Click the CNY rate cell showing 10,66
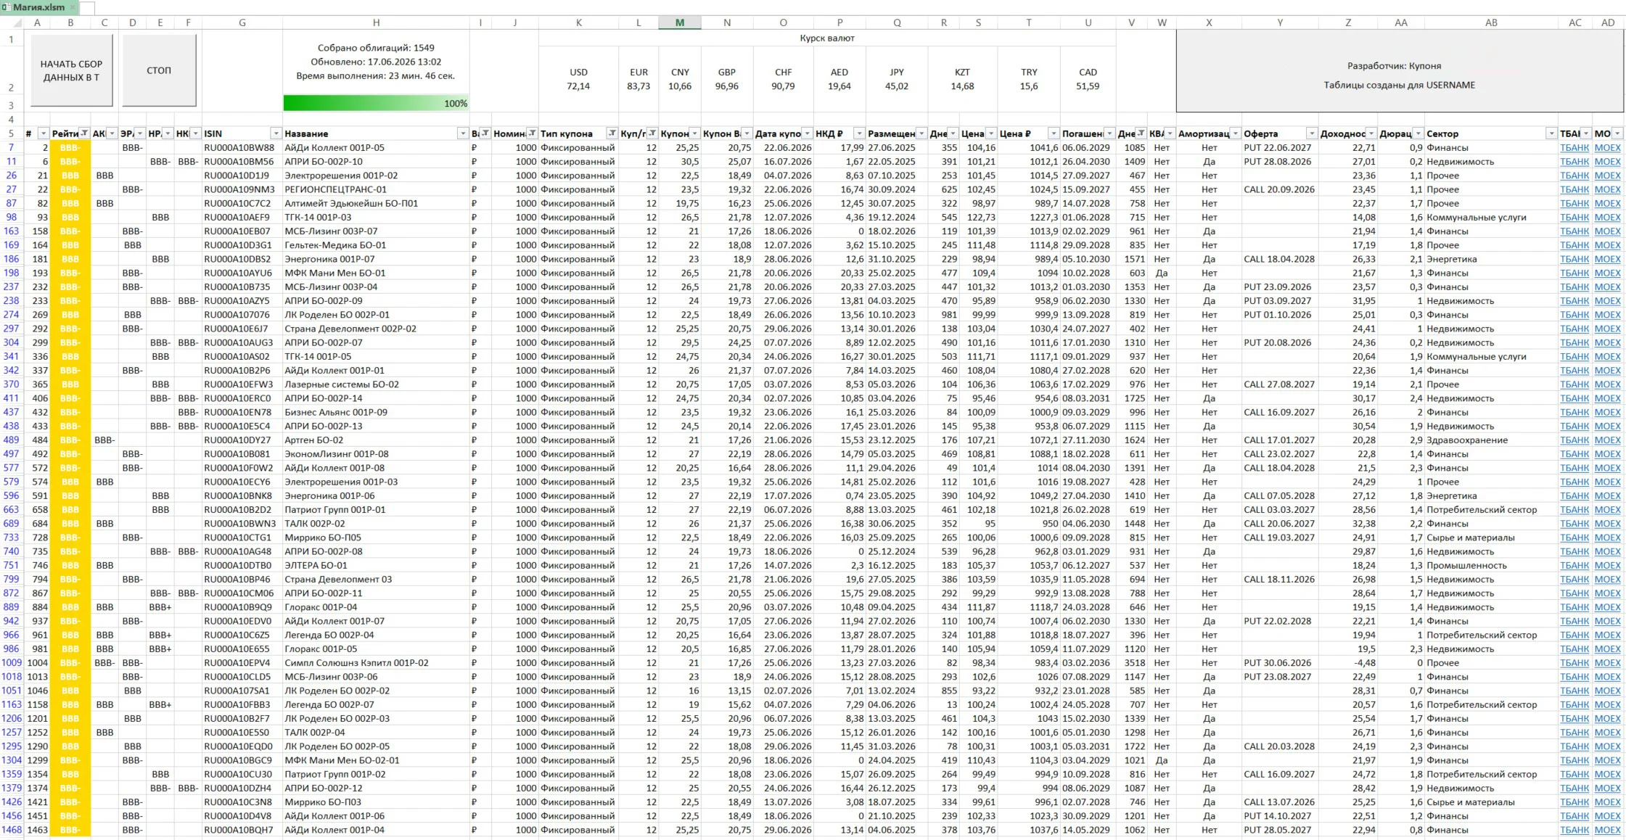The image size is (1626, 840). [x=680, y=79]
